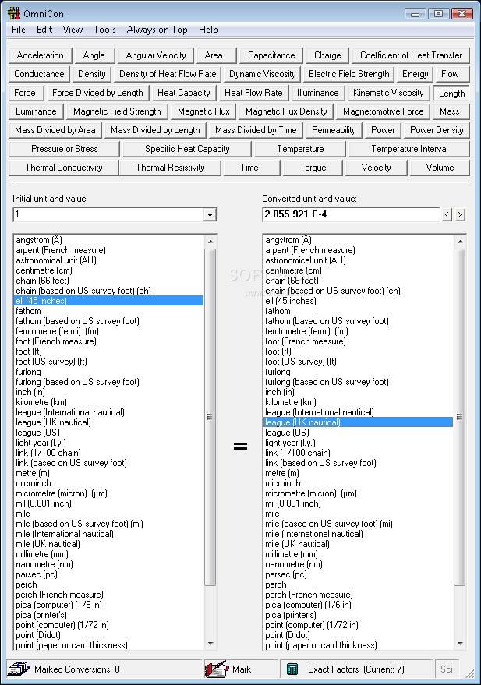Screen dimensions: 481x685
Task: Click the OmniCon title bar app icon
Action: point(14,13)
